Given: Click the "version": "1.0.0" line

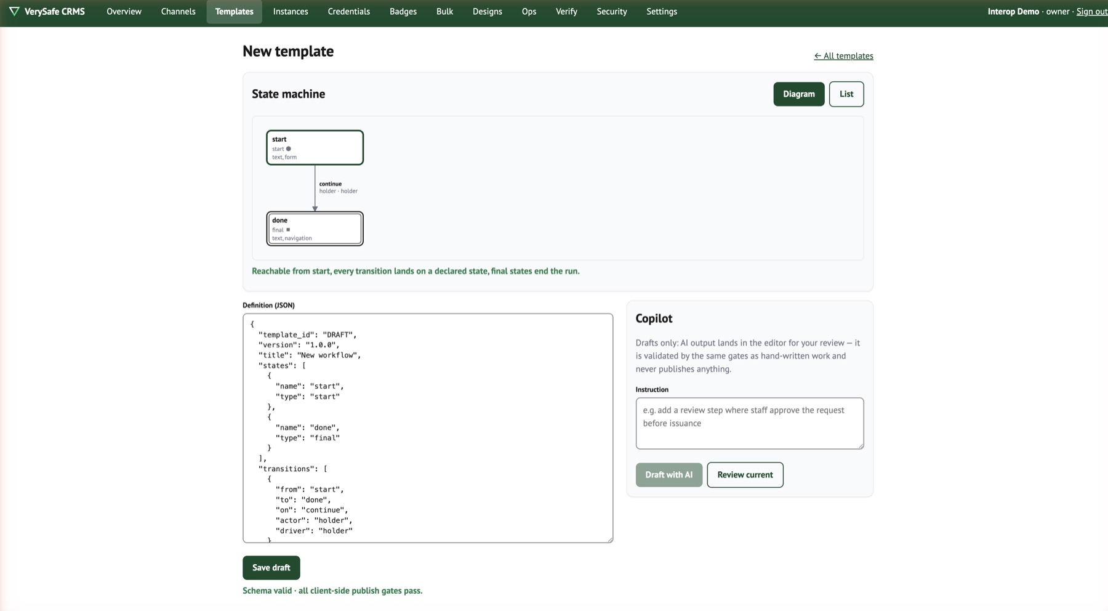Looking at the screenshot, I should point(299,345).
